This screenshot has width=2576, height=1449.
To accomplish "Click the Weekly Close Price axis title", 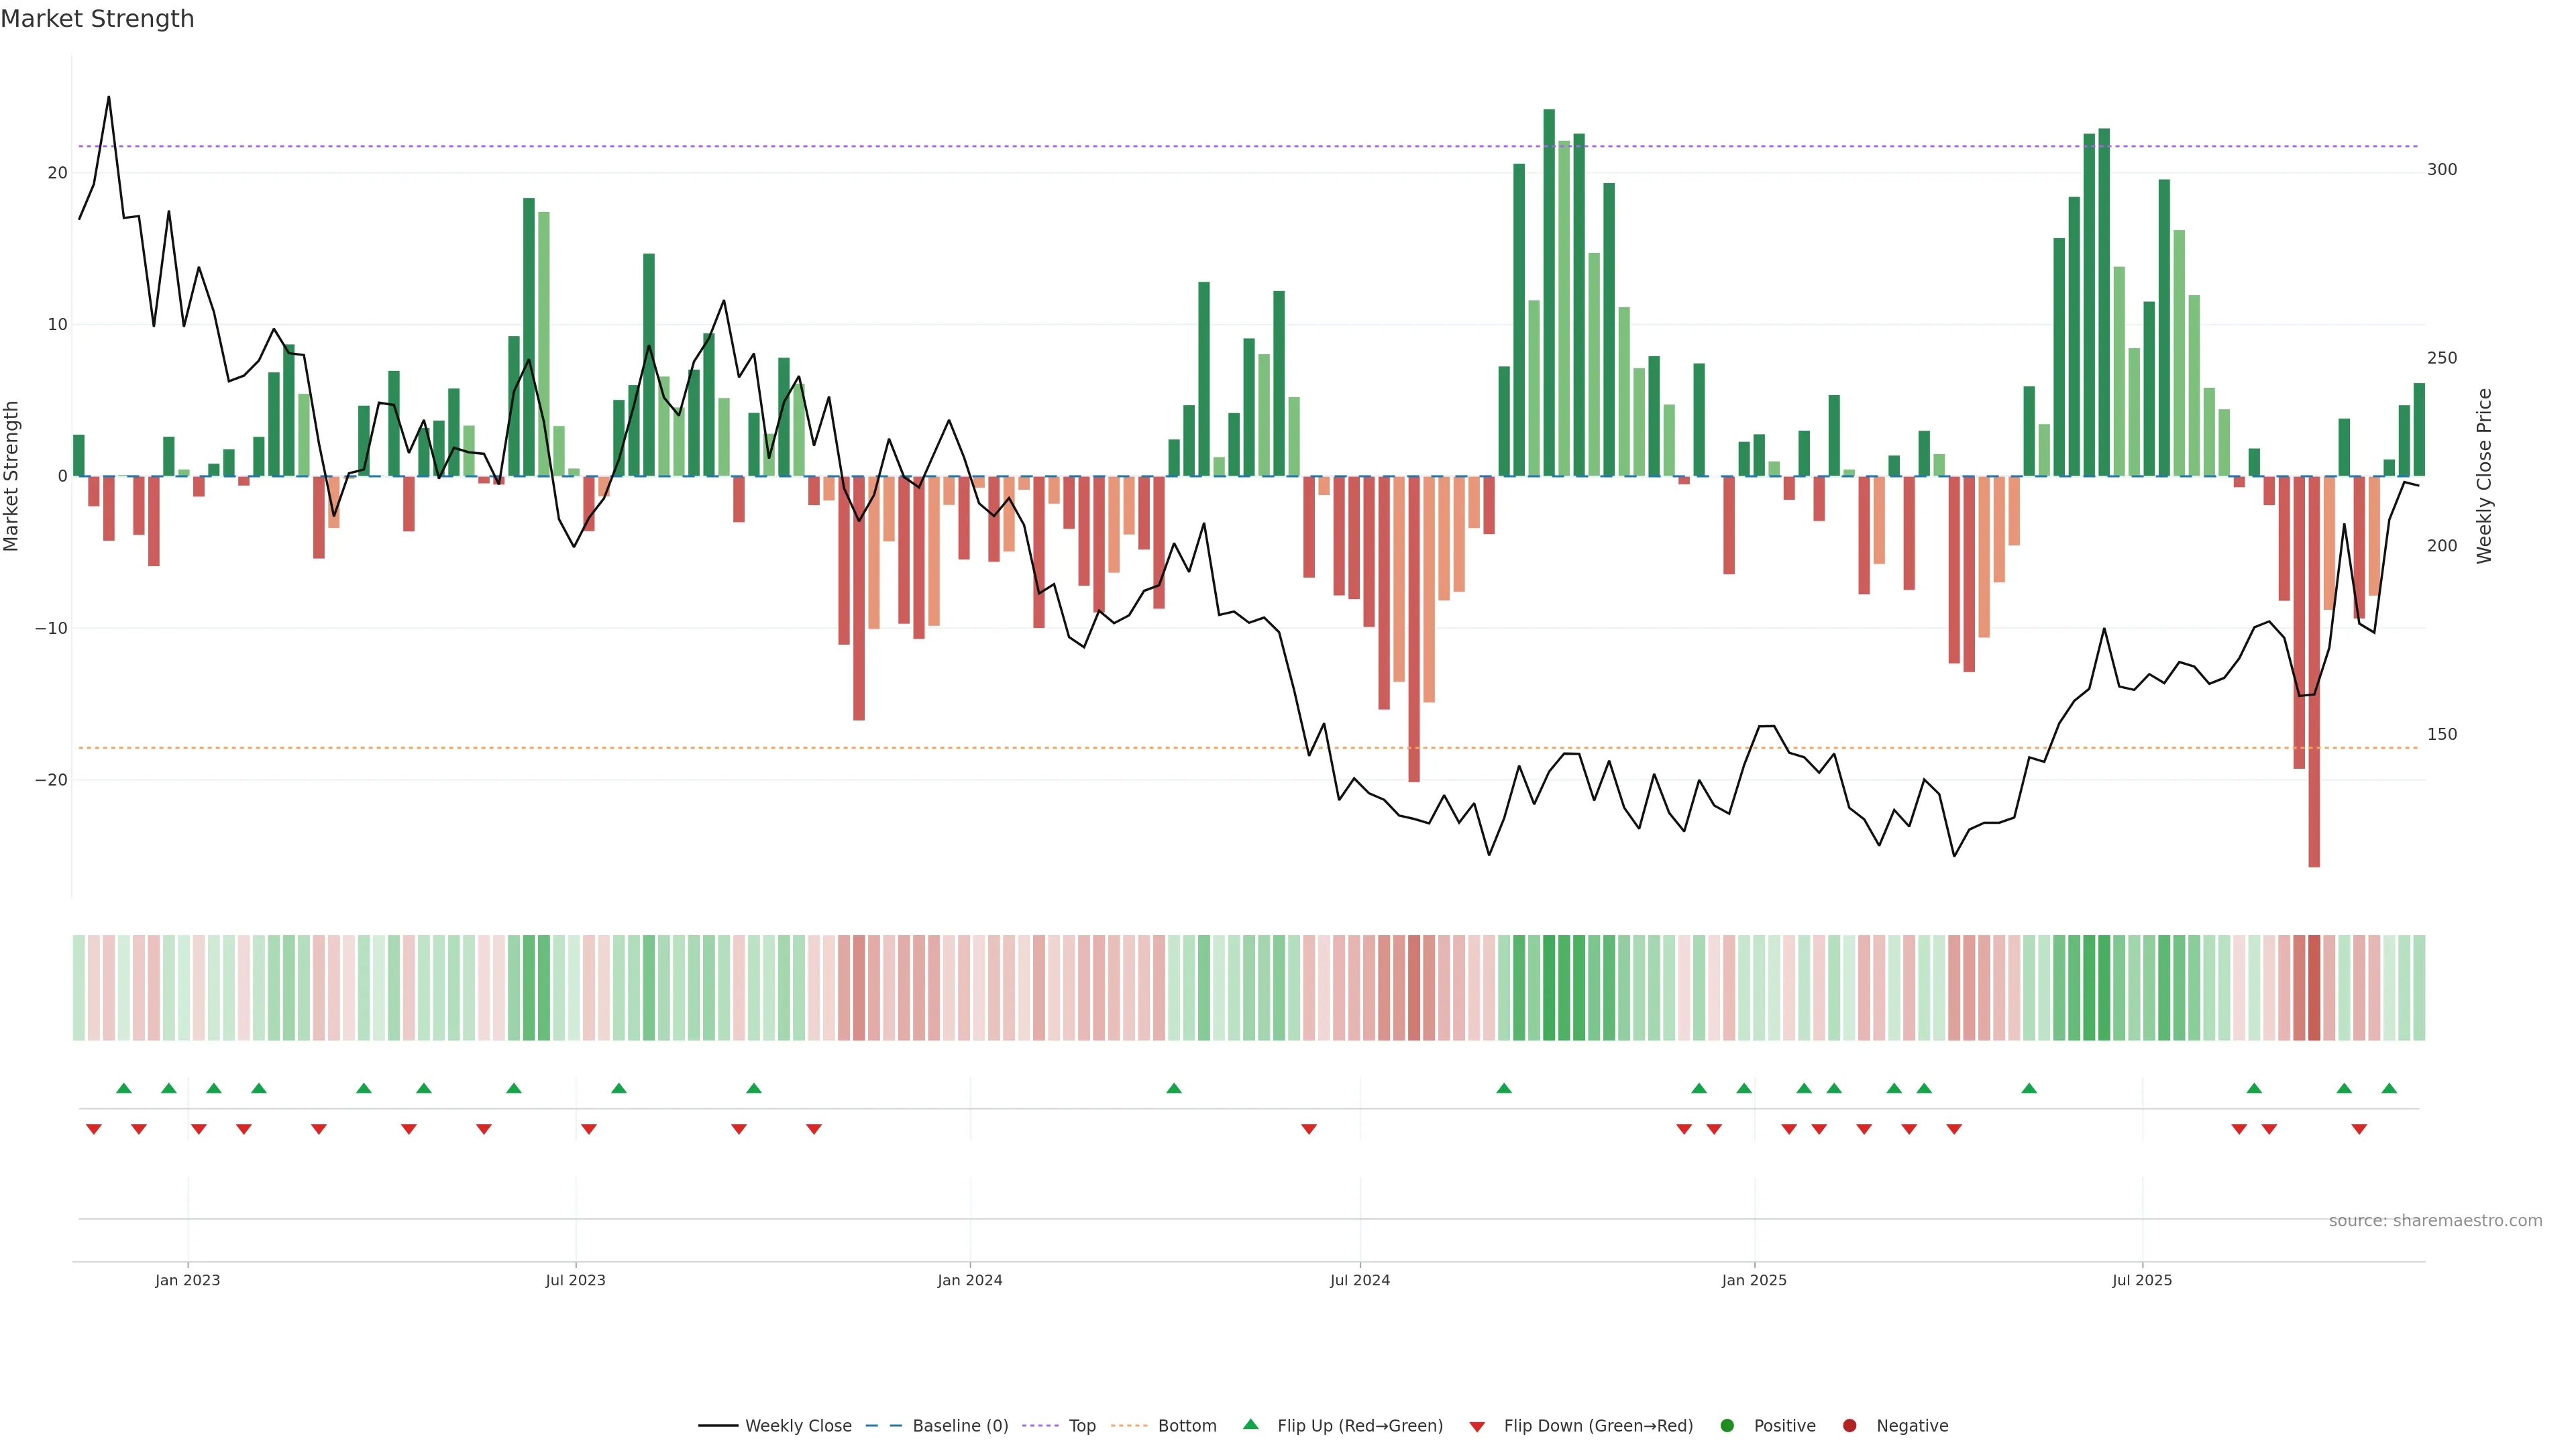I will 2484,476.
